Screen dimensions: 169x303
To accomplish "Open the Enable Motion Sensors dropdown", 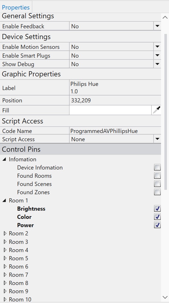I will 157,47.
